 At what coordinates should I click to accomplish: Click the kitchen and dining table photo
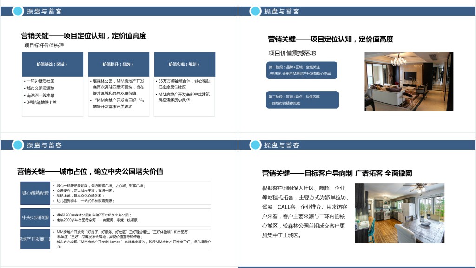[x=399, y=214]
